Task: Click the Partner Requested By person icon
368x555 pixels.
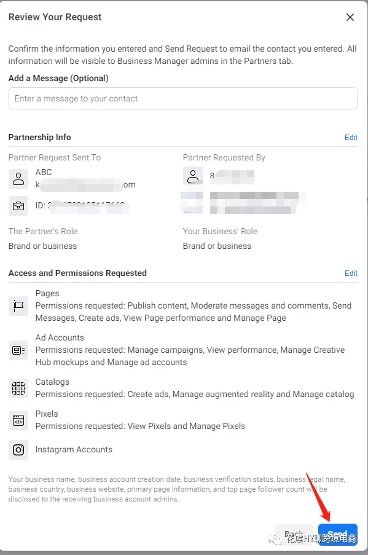Action: coord(193,176)
